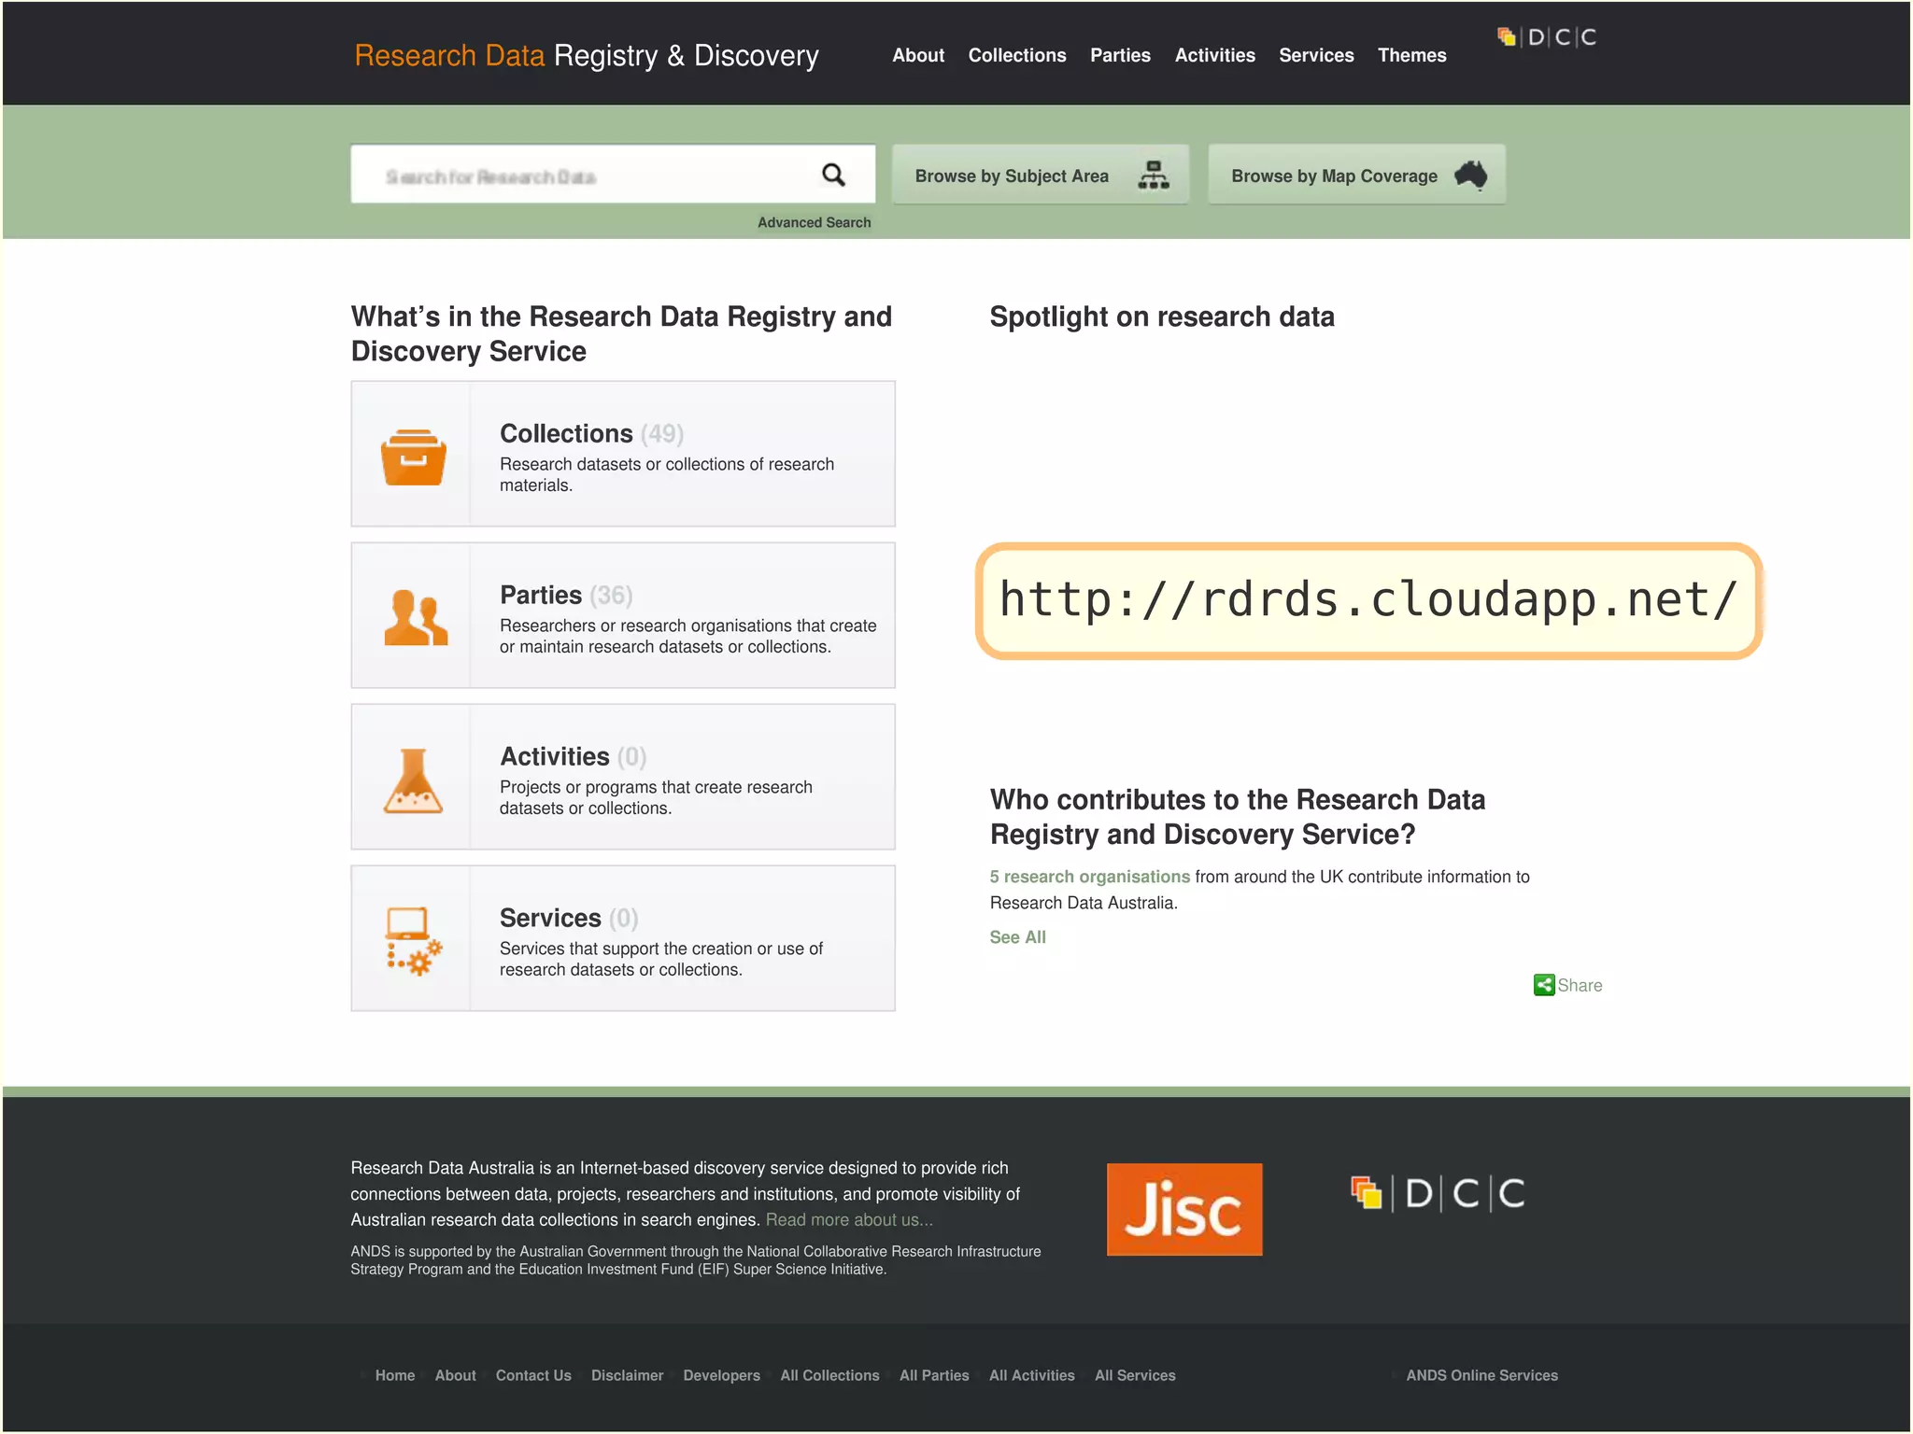Click the Browse by Subject Area button
This screenshot has height=1434, width=1913.
tap(1041, 175)
